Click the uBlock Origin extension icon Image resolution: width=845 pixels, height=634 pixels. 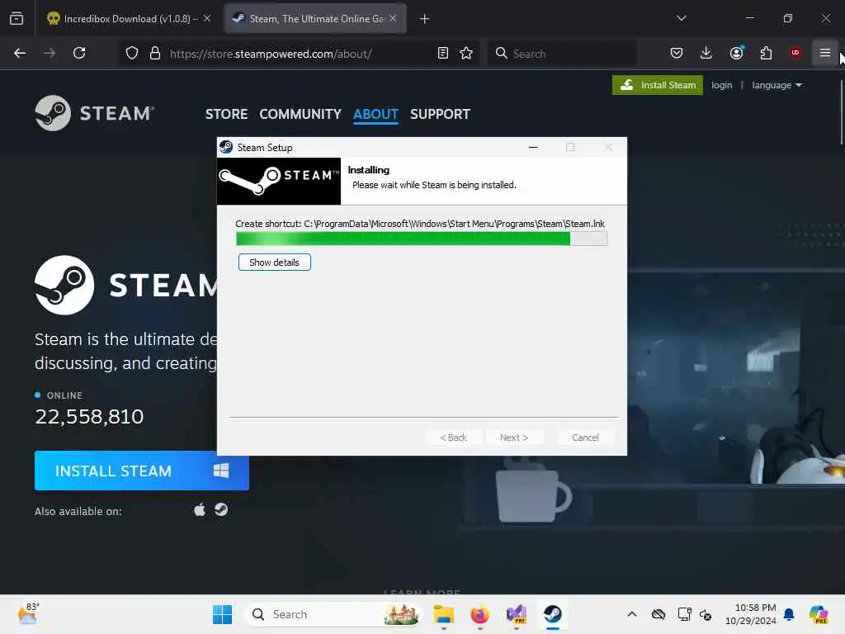795,53
